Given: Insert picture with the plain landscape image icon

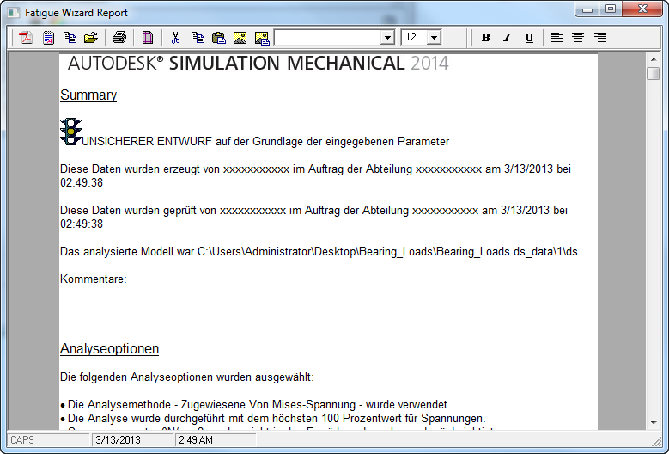Looking at the screenshot, I should (x=240, y=38).
